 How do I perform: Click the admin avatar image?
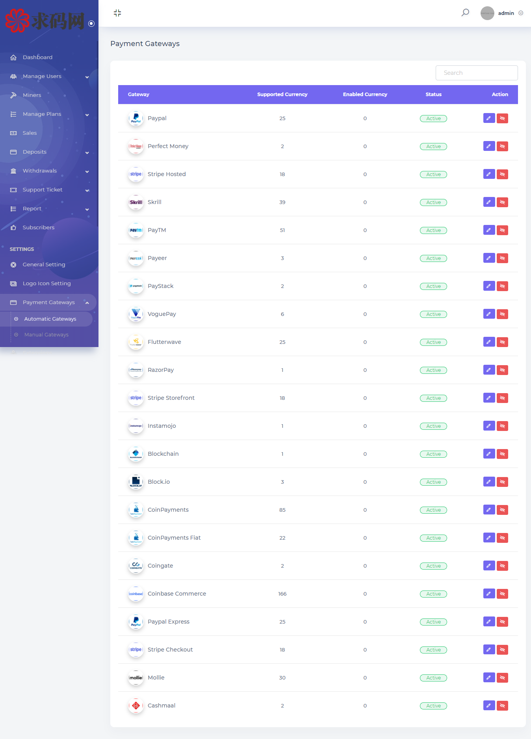click(487, 13)
